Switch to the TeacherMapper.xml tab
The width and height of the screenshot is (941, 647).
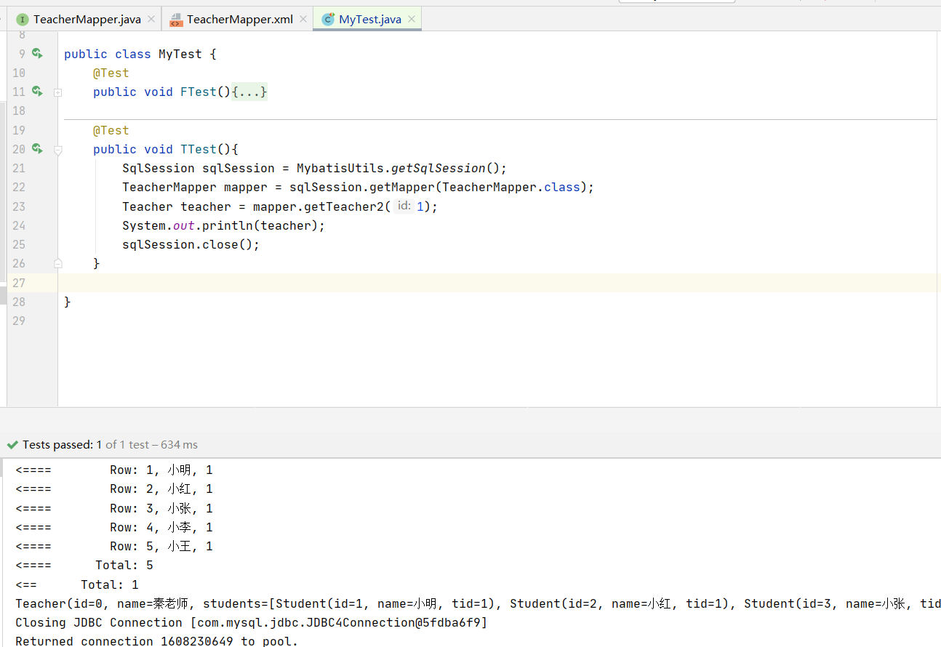click(x=239, y=20)
